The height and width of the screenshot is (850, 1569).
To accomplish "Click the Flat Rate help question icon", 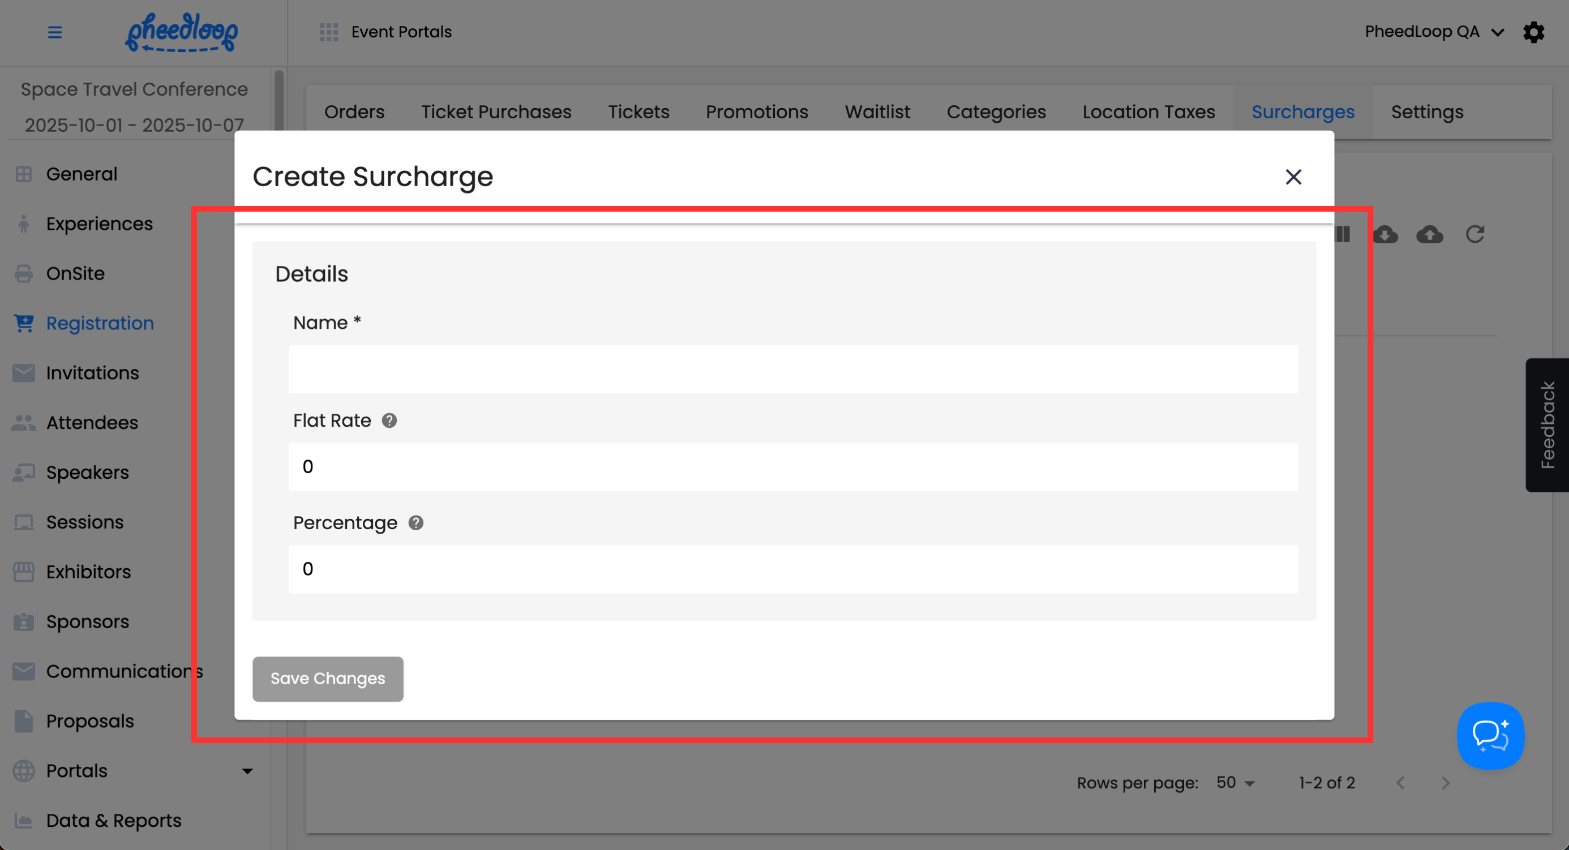I will [x=389, y=420].
